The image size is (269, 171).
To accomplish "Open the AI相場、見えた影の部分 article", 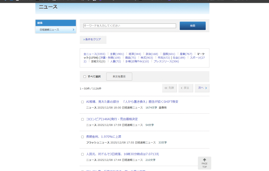I will coord(132,101).
